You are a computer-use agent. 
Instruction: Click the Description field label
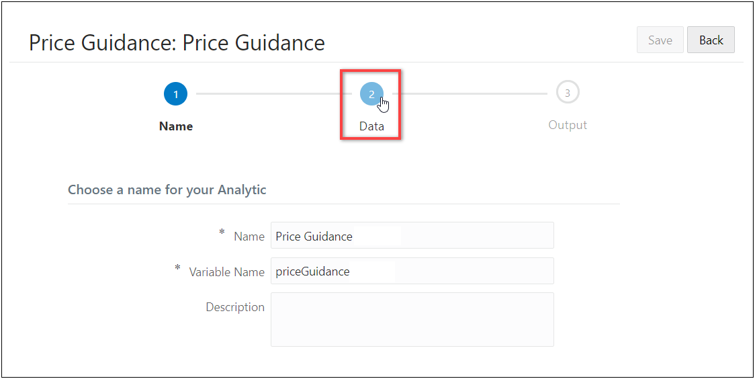(235, 307)
